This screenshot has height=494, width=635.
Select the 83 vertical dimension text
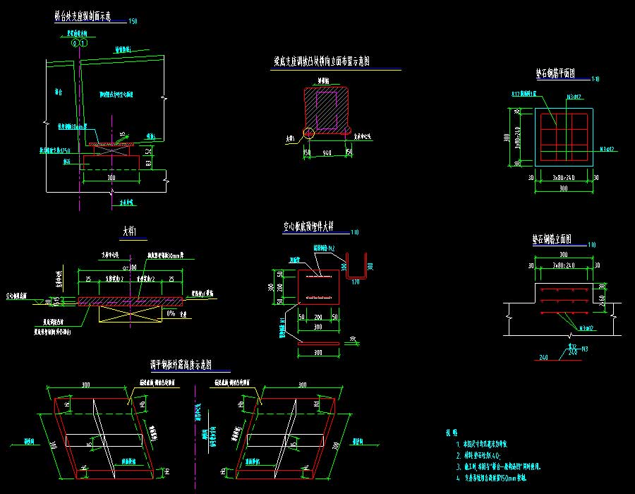click(x=149, y=164)
